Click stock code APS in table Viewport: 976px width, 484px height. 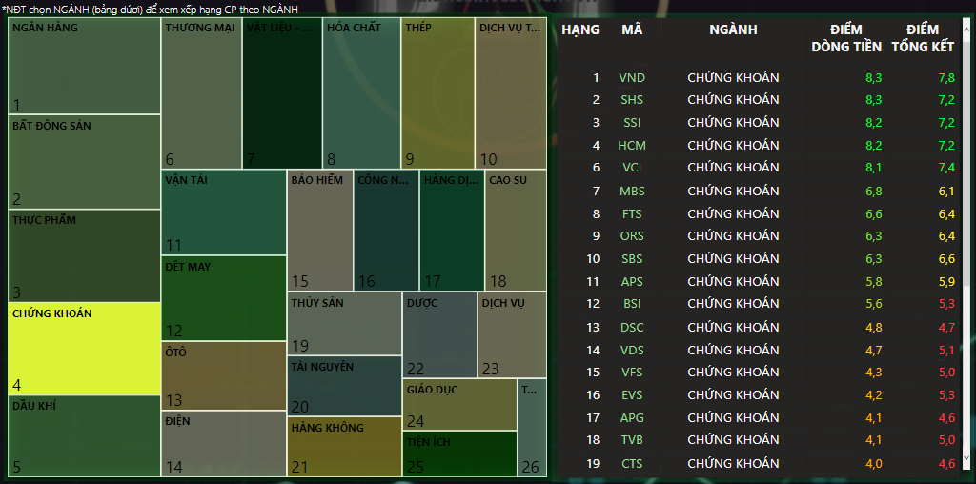pyautogui.click(x=632, y=282)
